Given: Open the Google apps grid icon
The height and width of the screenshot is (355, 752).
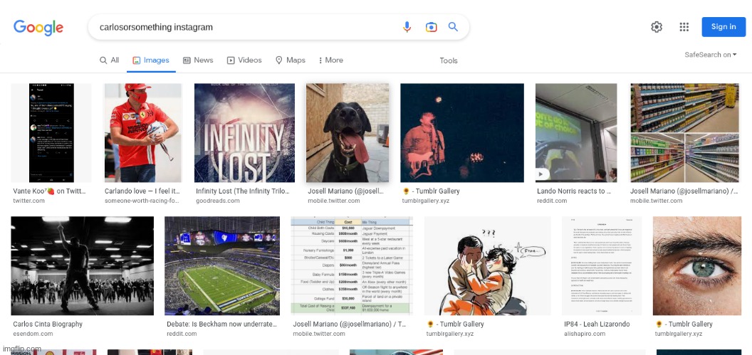Looking at the screenshot, I should (x=684, y=27).
